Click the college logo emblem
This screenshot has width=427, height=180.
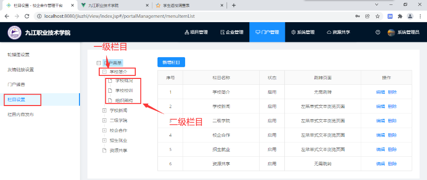[14, 33]
